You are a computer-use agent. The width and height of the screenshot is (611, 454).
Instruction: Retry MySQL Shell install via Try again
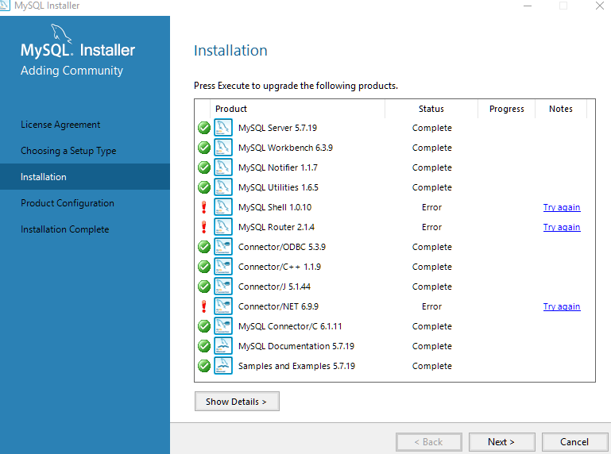coord(562,207)
